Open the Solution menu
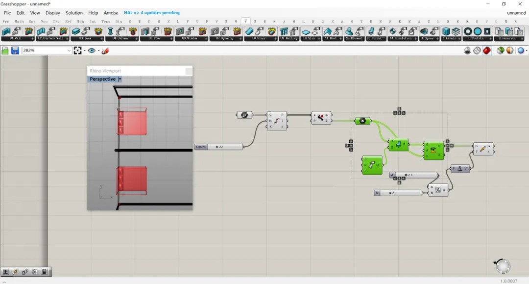The height and width of the screenshot is (284, 529). [x=74, y=13]
